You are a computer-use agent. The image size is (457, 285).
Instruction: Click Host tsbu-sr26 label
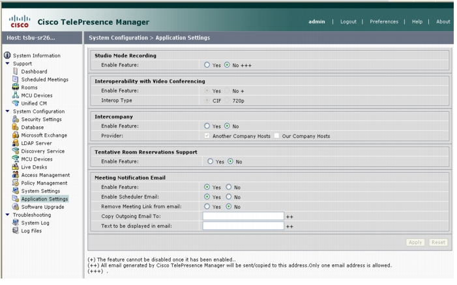[31, 38]
